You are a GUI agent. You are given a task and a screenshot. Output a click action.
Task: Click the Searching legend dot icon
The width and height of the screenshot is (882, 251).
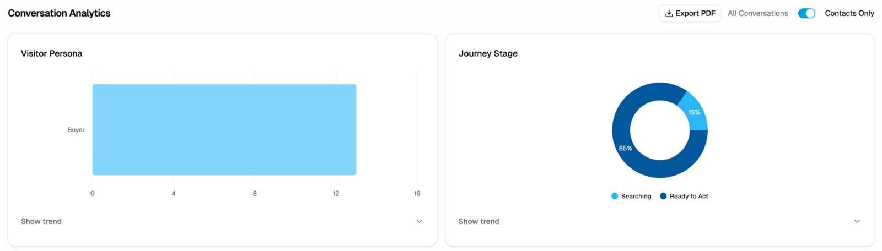[615, 196]
